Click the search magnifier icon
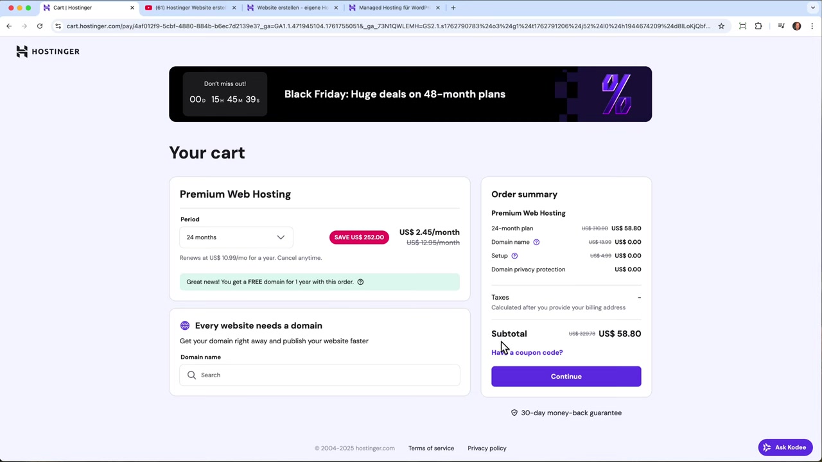The image size is (822, 462). pyautogui.click(x=191, y=375)
